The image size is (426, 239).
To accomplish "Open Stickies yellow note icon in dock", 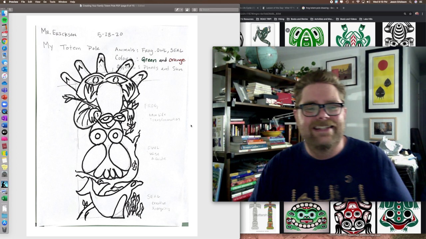I will 4,167.
